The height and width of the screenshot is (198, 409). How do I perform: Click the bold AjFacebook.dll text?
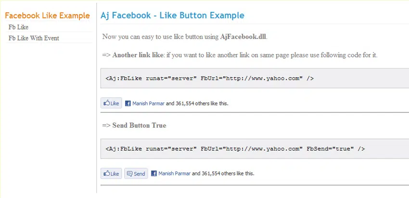pyautogui.click(x=243, y=37)
